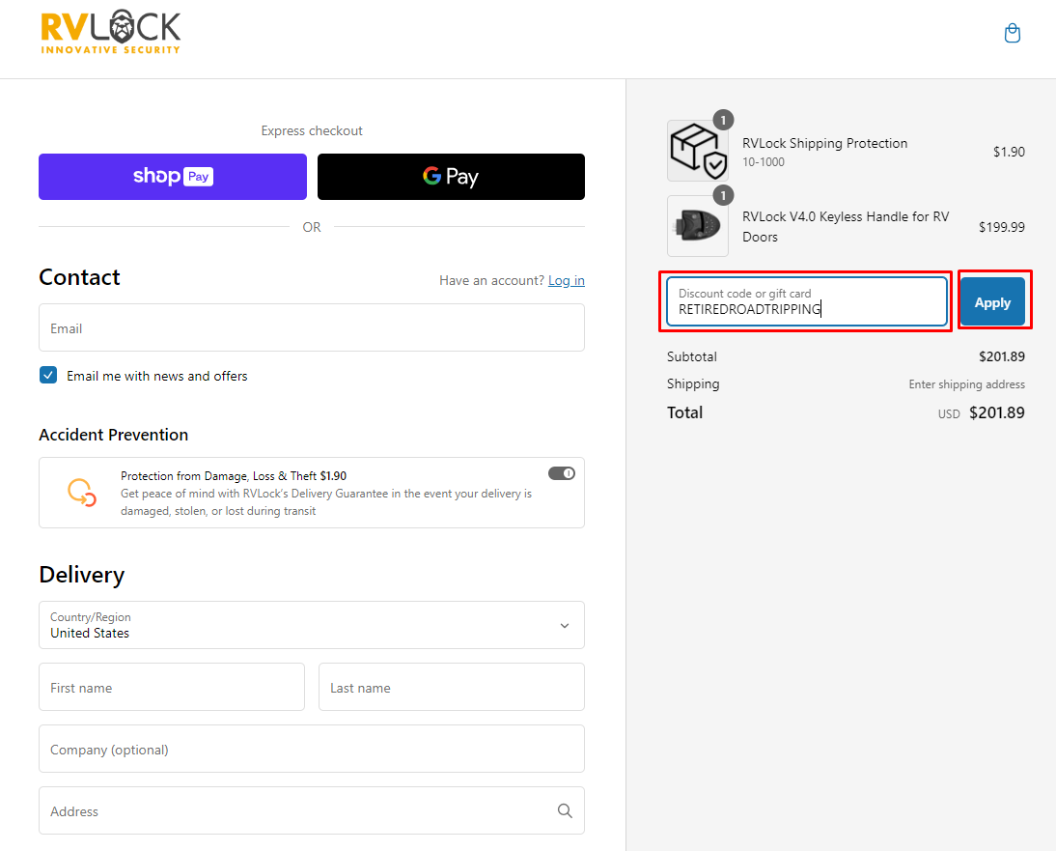Click the Company (optional) field
Viewport: 1056px width, 851px height.
(311, 750)
